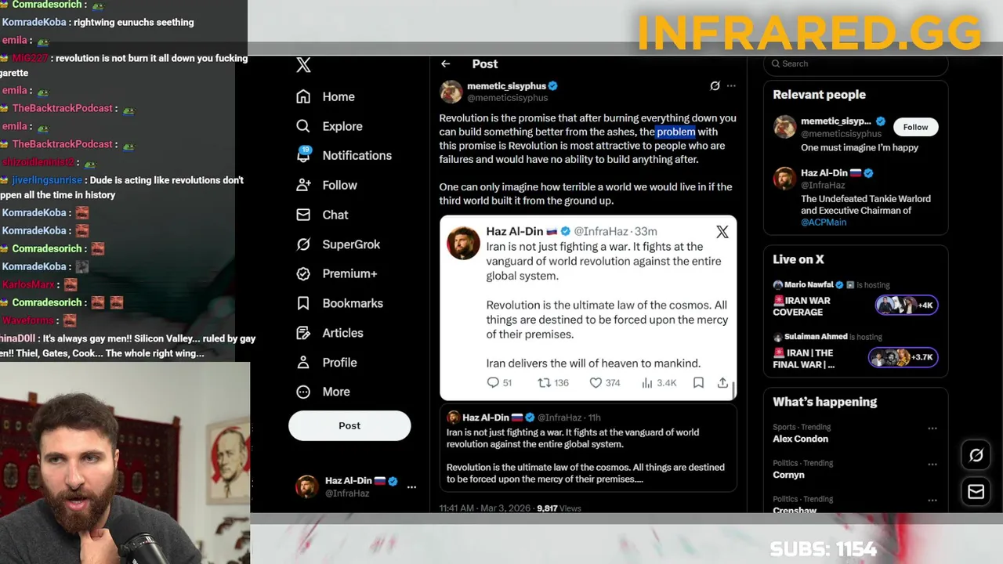Image resolution: width=1003 pixels, height=564 pixels.
Task: Click the Home house icon
Action: 303,96
